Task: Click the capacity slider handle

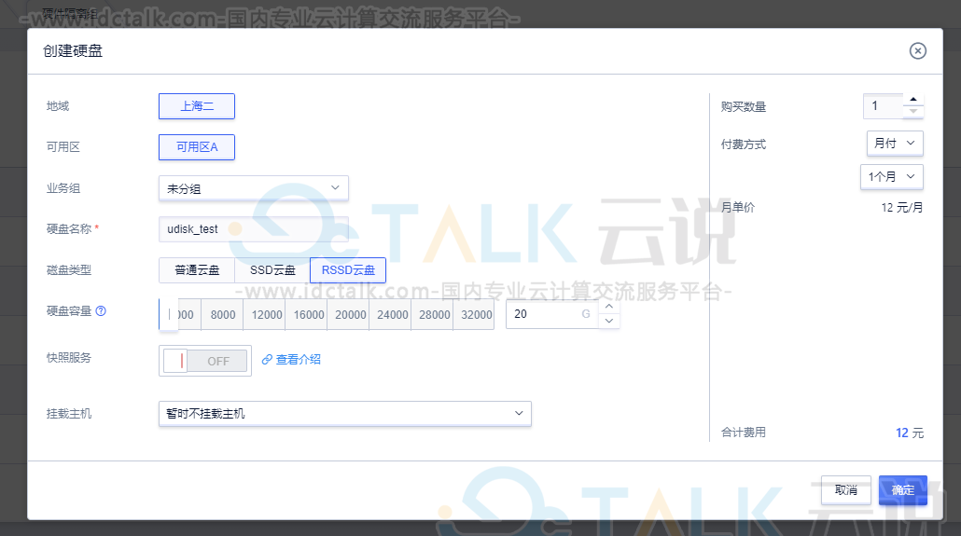Action: pyautogui.click(x=169, y=314)
